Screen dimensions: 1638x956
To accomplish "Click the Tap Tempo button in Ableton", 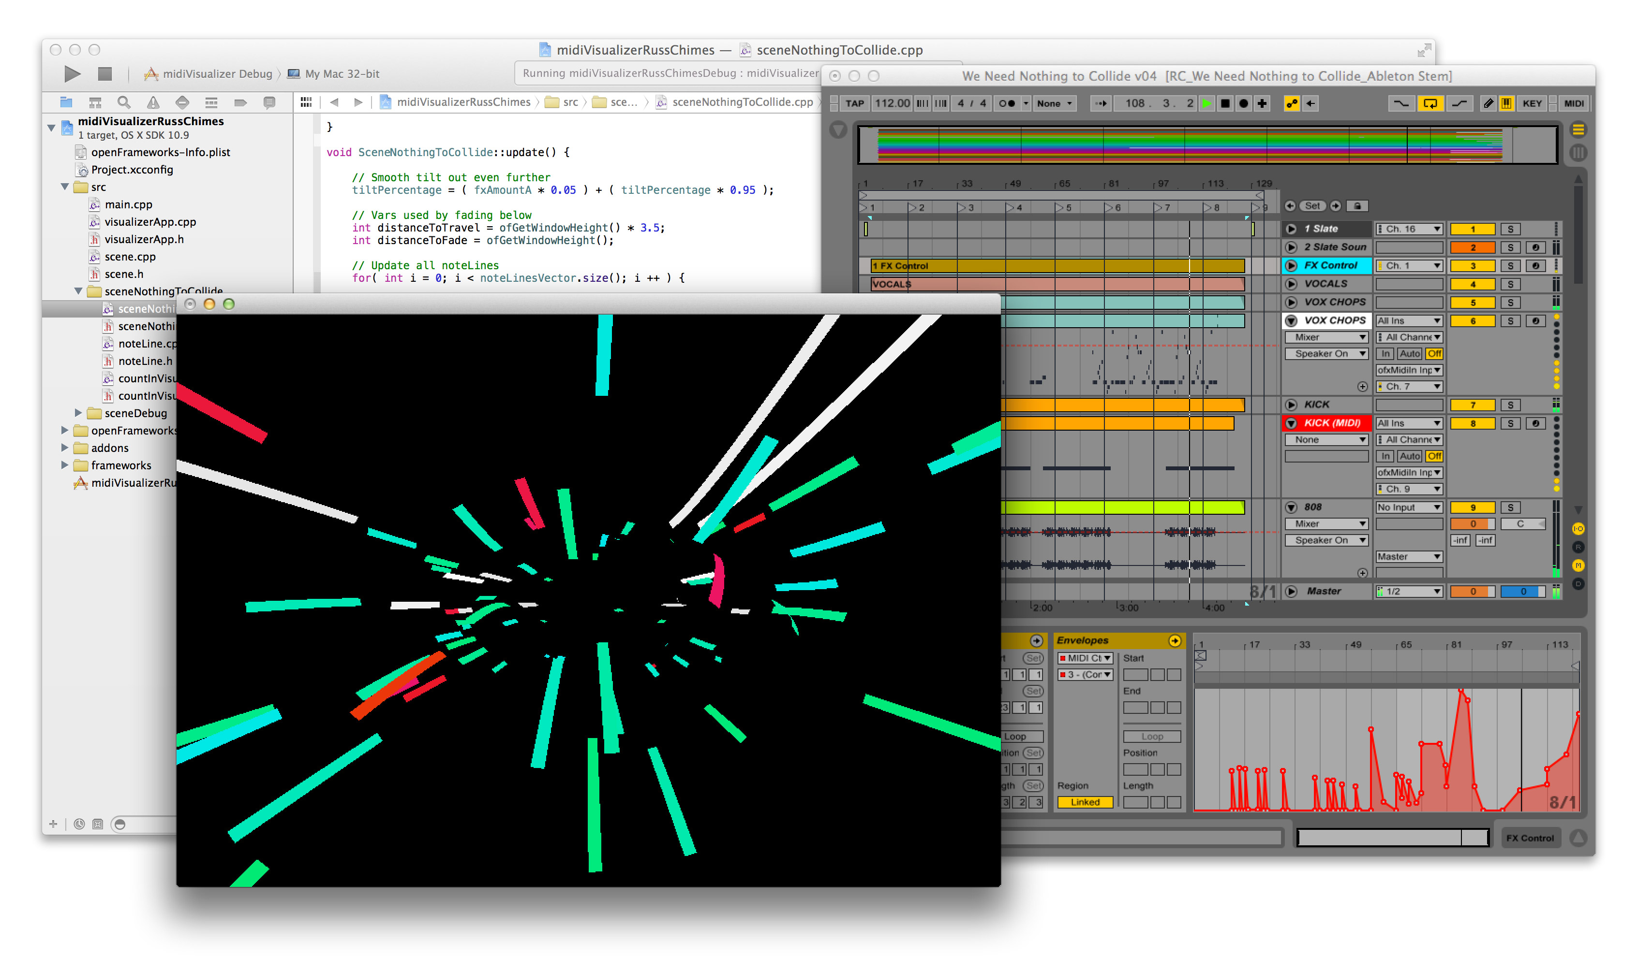I will tap(855, 102).
